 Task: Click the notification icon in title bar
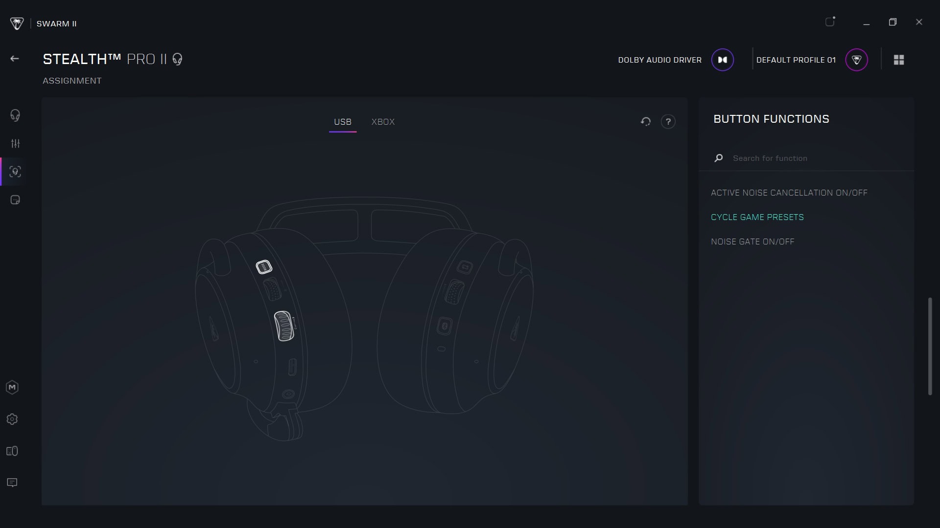(830, 22)
